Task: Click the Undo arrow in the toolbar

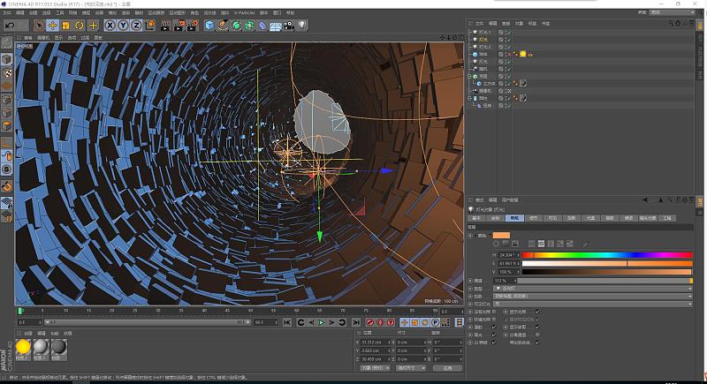Action: (10, 26)
